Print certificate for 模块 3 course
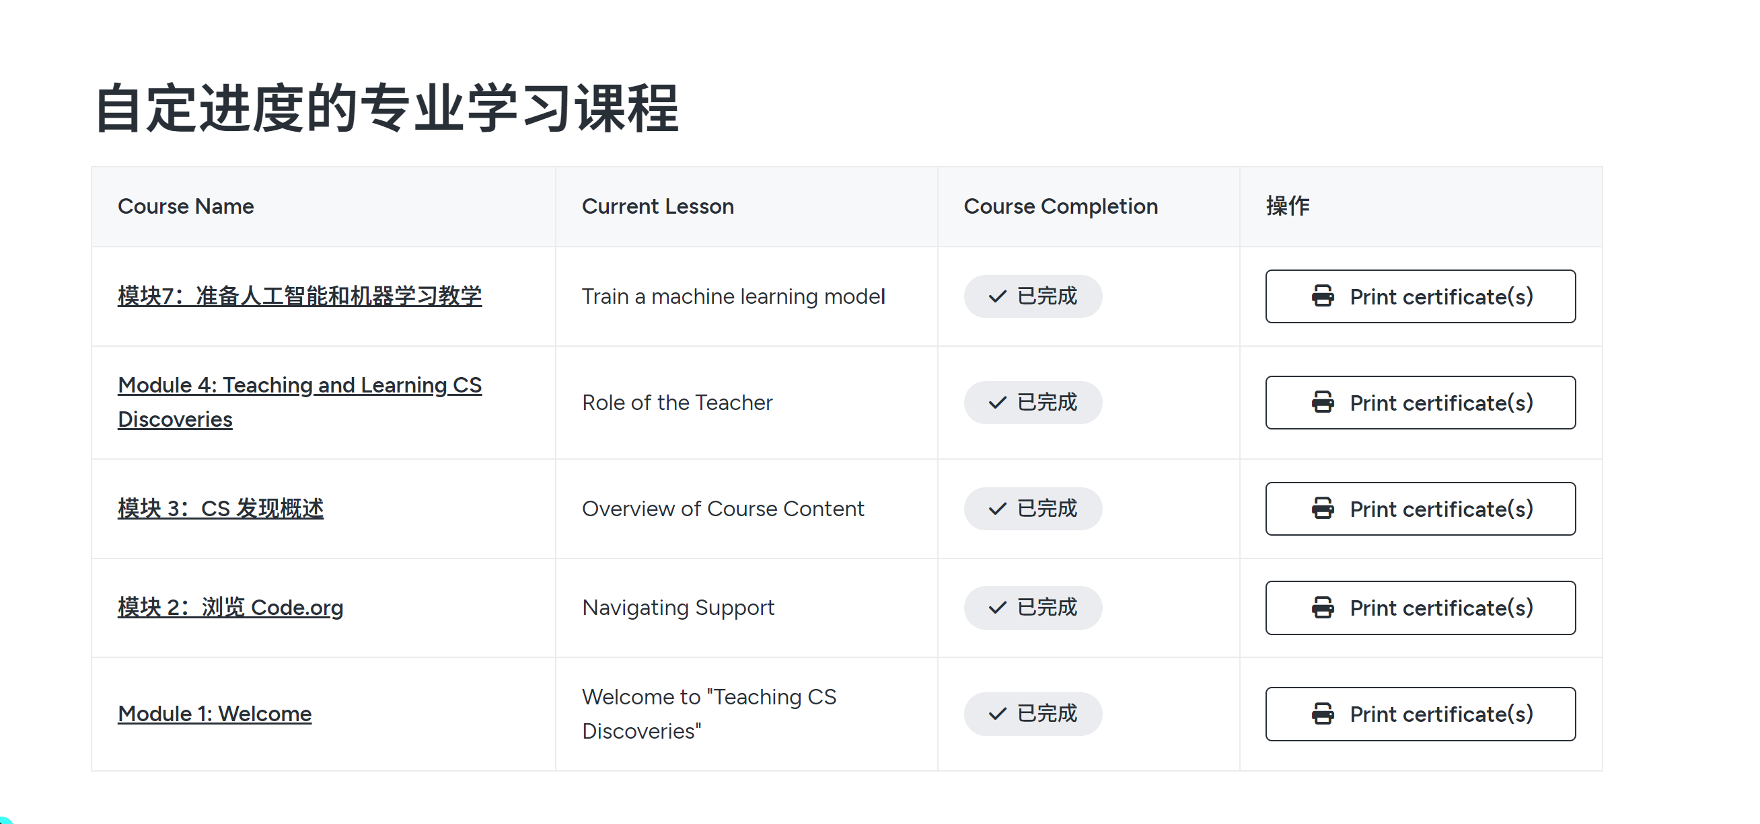This screenshot has width=1760, height=824. coord(1420,509)
